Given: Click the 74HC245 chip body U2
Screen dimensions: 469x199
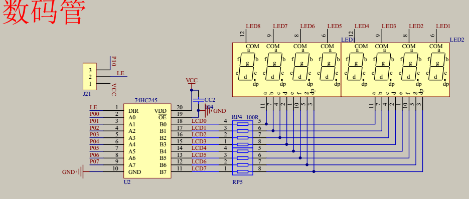Looking at the screenshot, I should point(147,141).
